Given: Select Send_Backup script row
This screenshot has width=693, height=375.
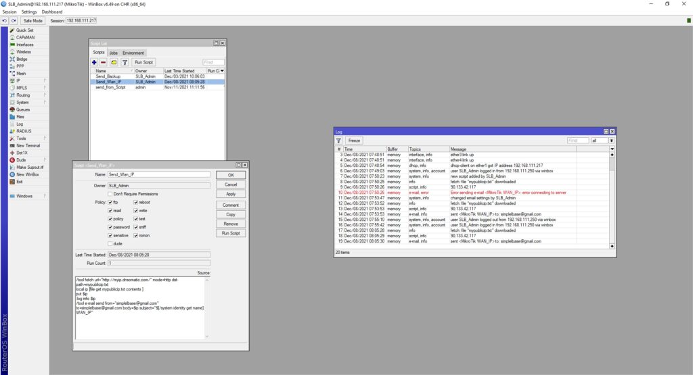Looking at the screenshot, I should click(x=157, y=76).
